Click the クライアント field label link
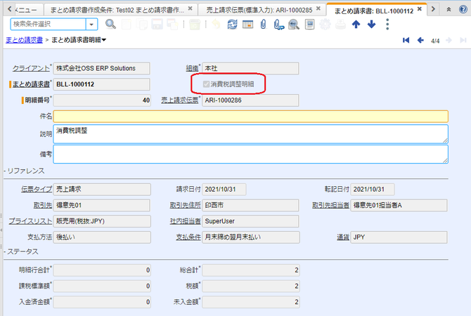Image resolution: width=471 pixels, height=316 pixels. click(31, 68)
